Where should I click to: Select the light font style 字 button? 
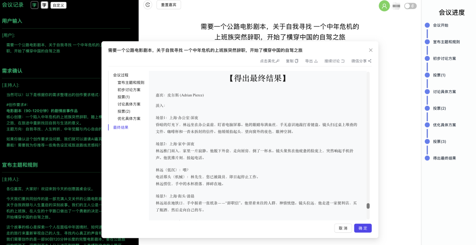point(45,5)
